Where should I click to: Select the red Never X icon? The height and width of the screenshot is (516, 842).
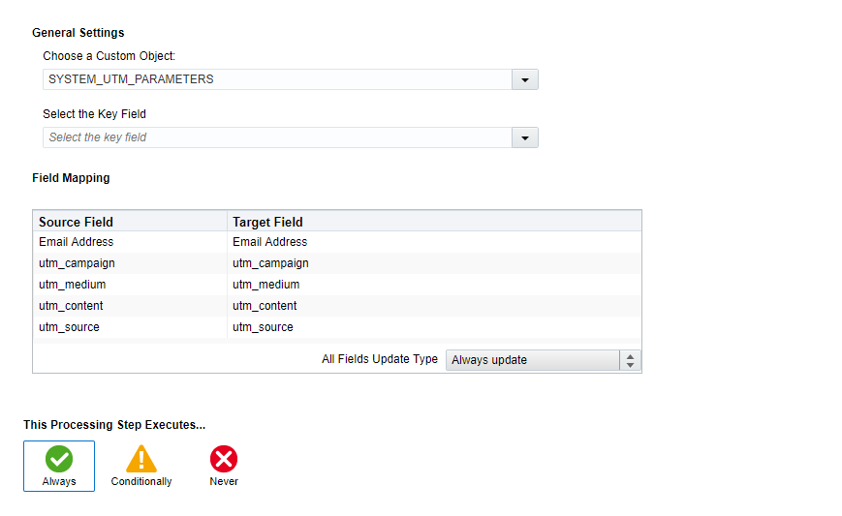click(x=224, y=459)
